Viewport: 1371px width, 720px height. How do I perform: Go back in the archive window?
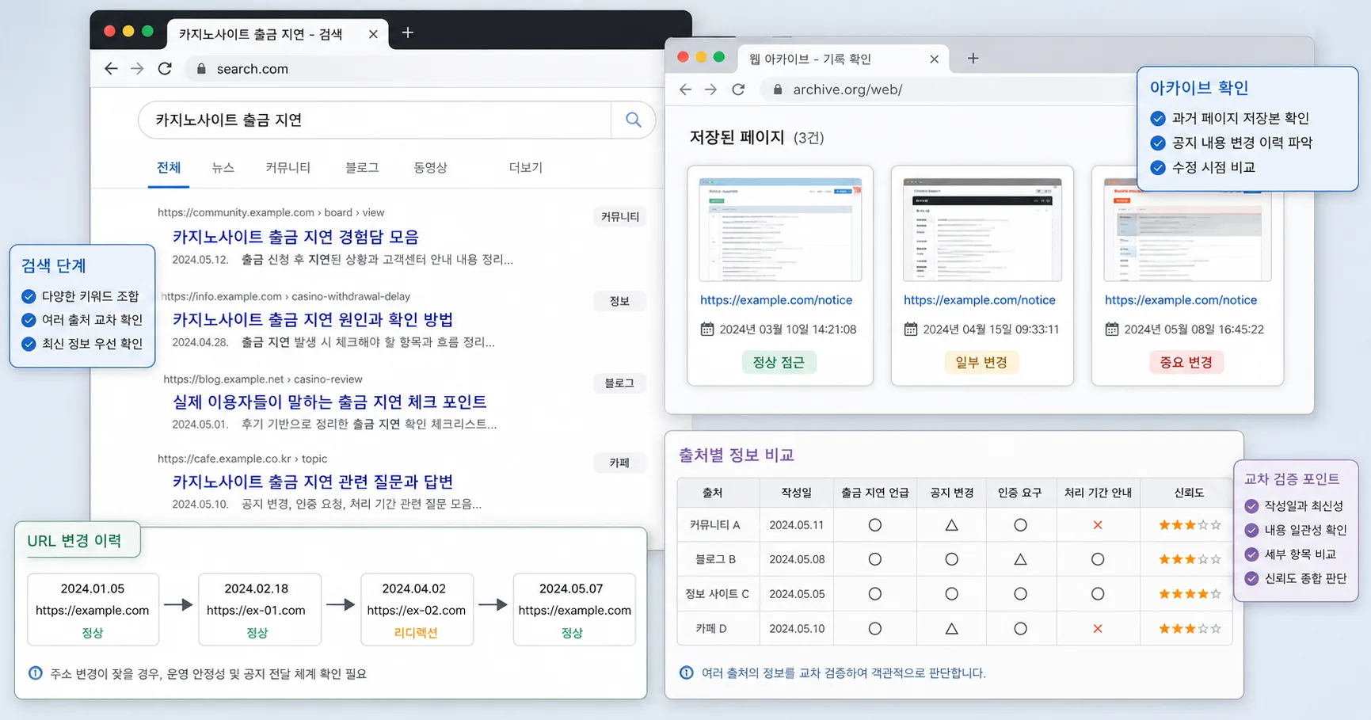tap(685, 90)
